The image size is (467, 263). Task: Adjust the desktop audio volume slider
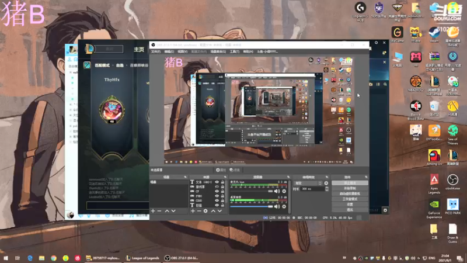[x=252, y=206]
